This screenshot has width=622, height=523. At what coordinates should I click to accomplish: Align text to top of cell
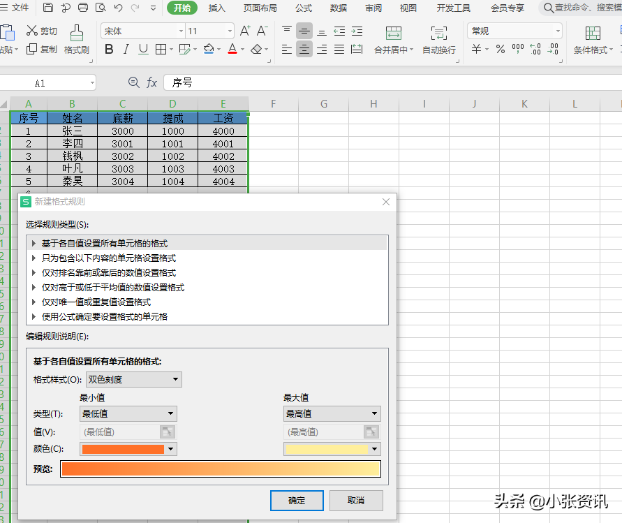pos(287,31)
